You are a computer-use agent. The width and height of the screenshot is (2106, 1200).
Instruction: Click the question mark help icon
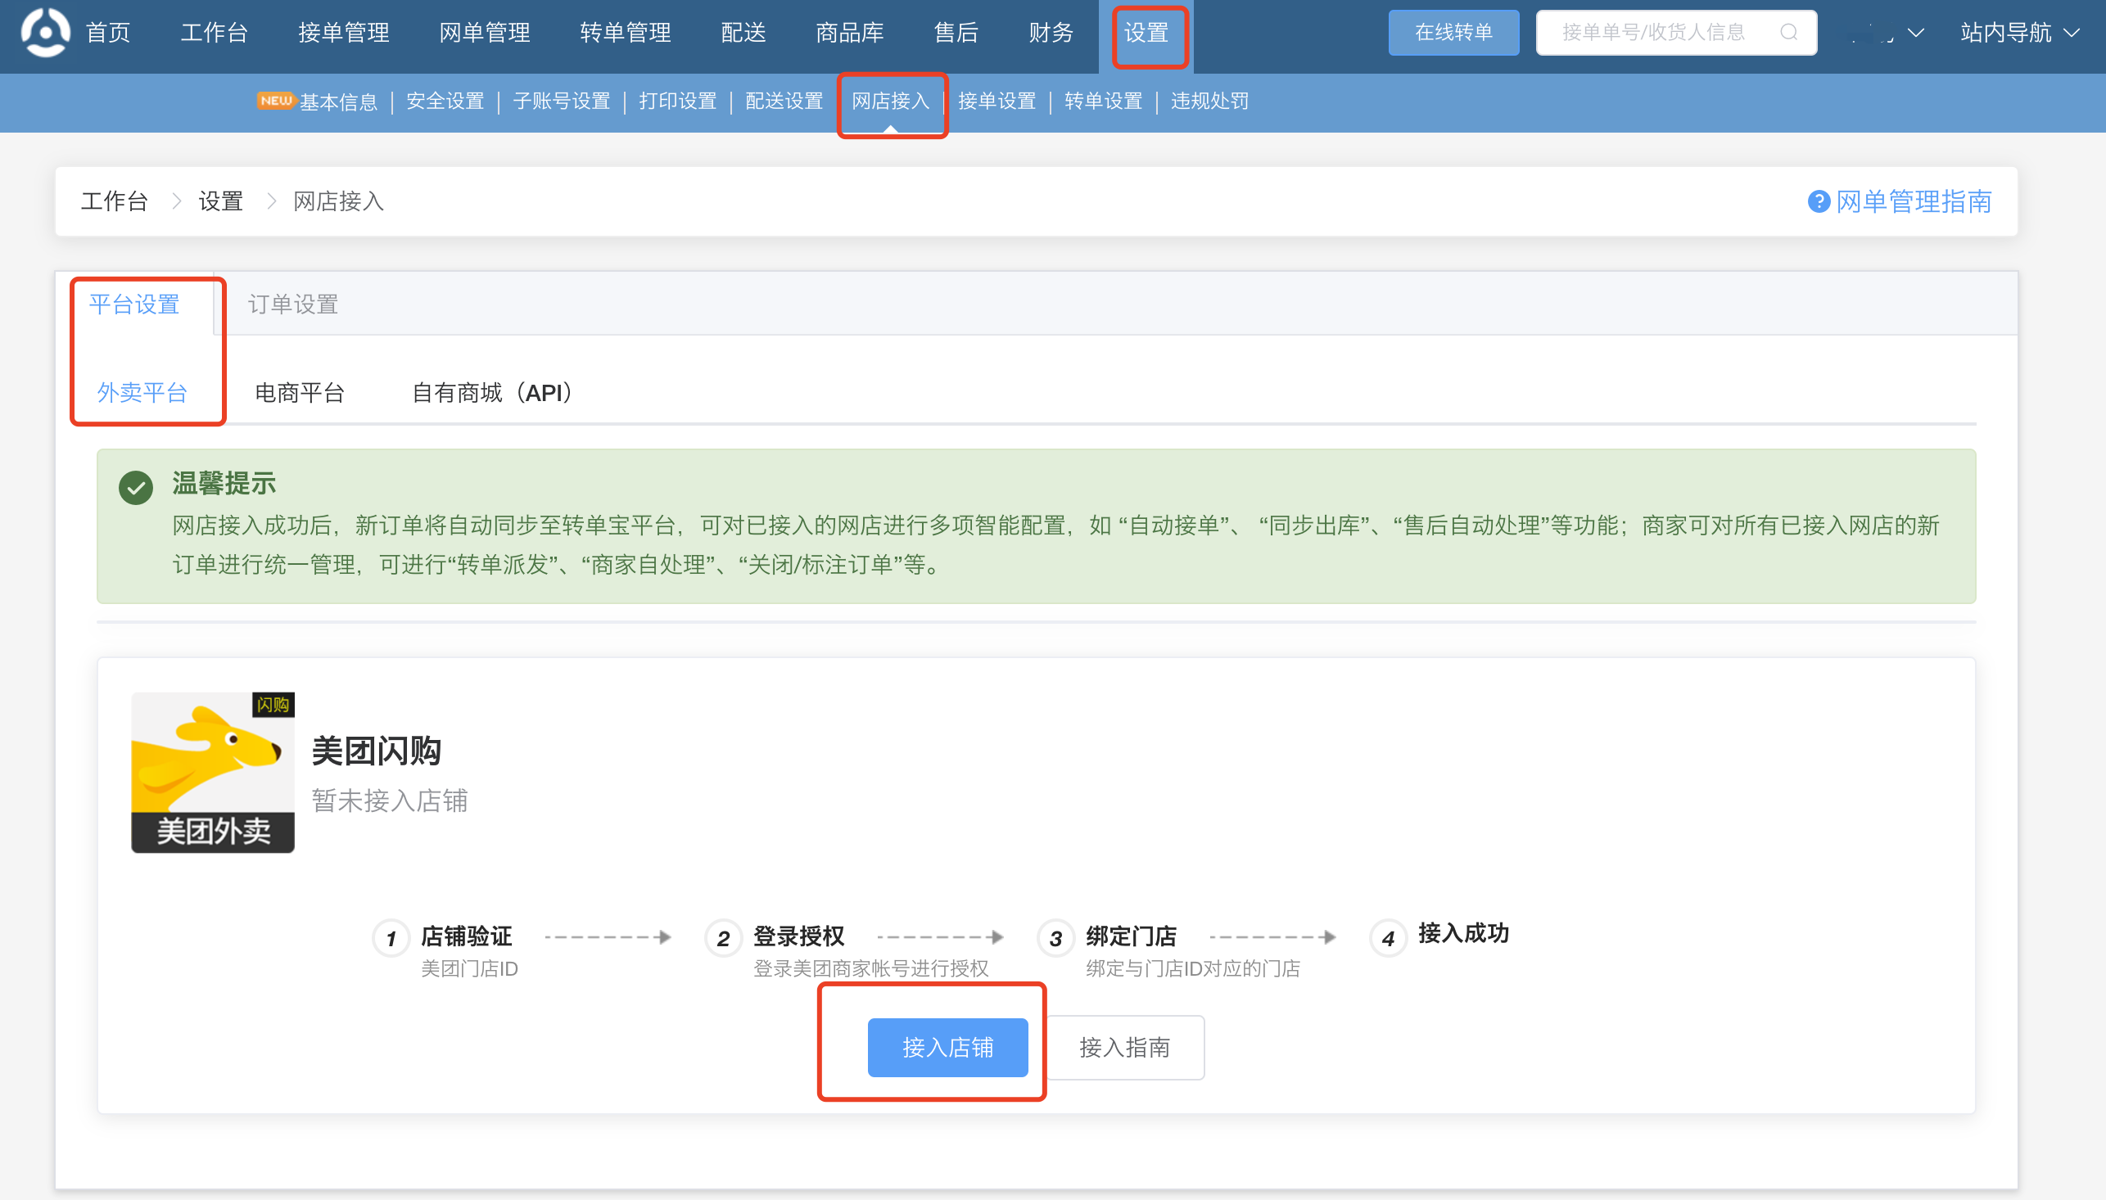click(x=1819, y=202)
